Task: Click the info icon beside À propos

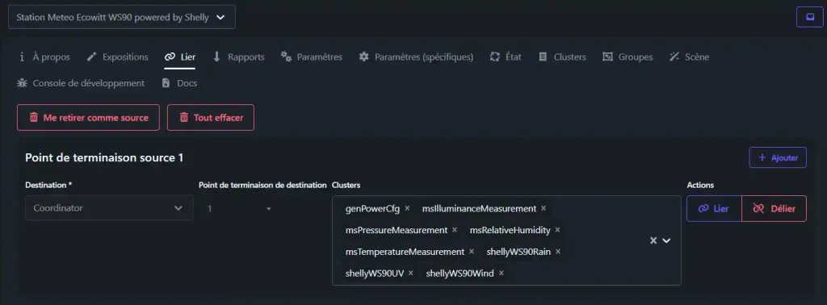Action: [x=22, y=56]
